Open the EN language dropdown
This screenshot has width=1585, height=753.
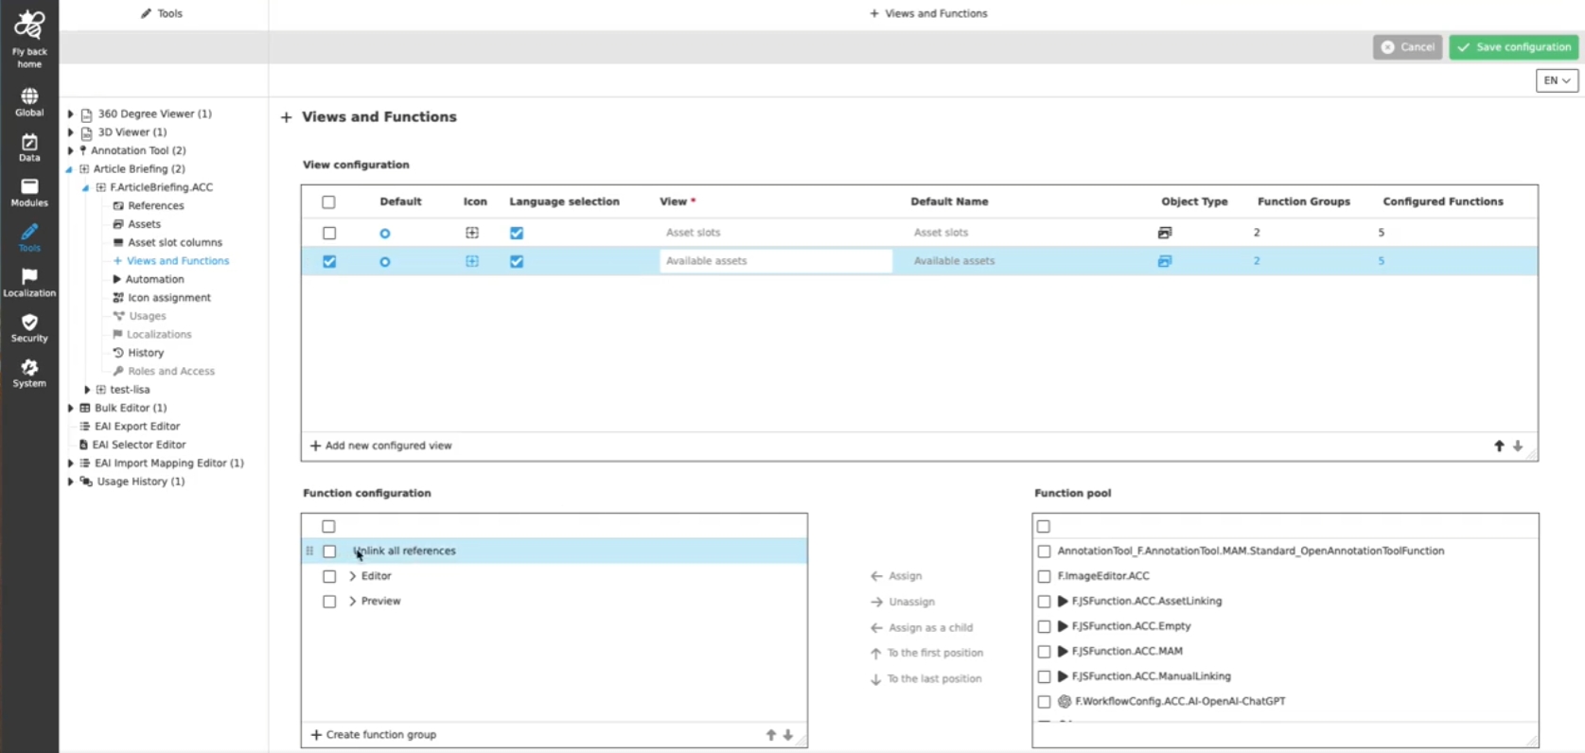click(1556, 81)
